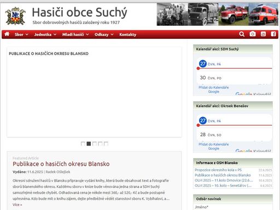This screenshot has height=210, width=280.
Task: Click the Kalendář akcí: SDH Suchý heading
Action: 217,49
